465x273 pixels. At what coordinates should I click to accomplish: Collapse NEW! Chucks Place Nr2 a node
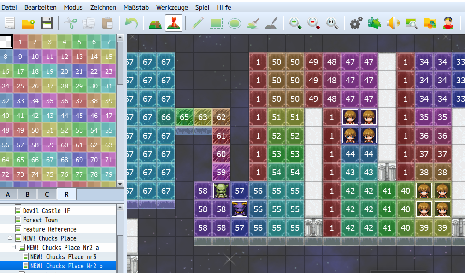[13, 247]
